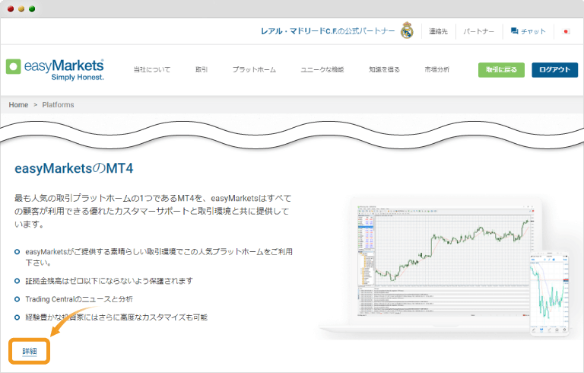Image resolution: width=584 pixels, height=373 pixels.
Task: Click the easyMarkets logo
Action: (x=55, y=69)
